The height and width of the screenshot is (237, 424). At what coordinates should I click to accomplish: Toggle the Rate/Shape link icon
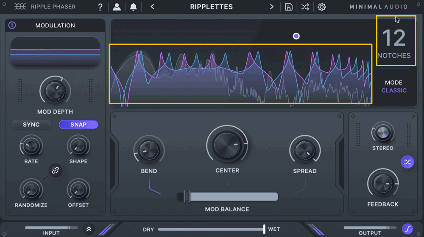(55, 170)
